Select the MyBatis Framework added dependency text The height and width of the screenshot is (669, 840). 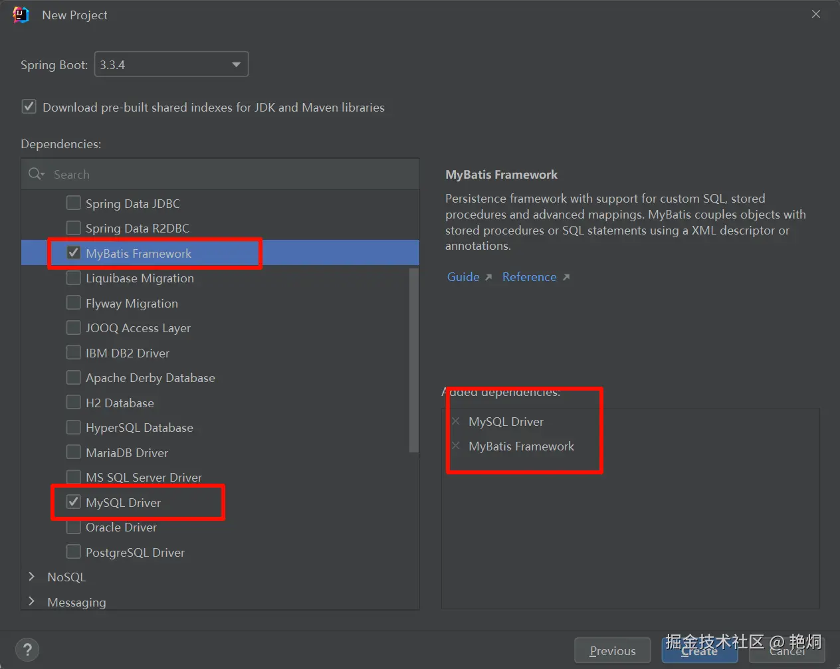tap(521, 446)
